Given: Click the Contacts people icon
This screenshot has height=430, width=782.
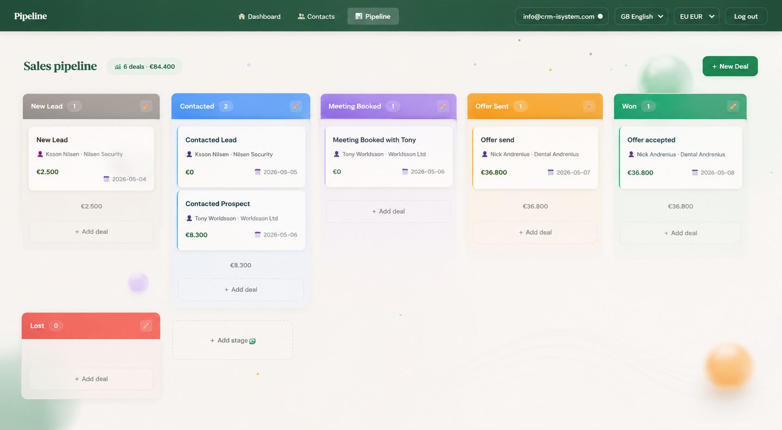Looking at the screenshot, I should (301, 16).
